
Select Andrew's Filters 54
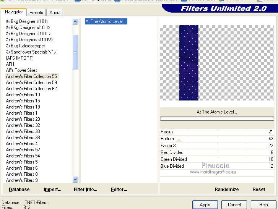[x=23, y=156]
